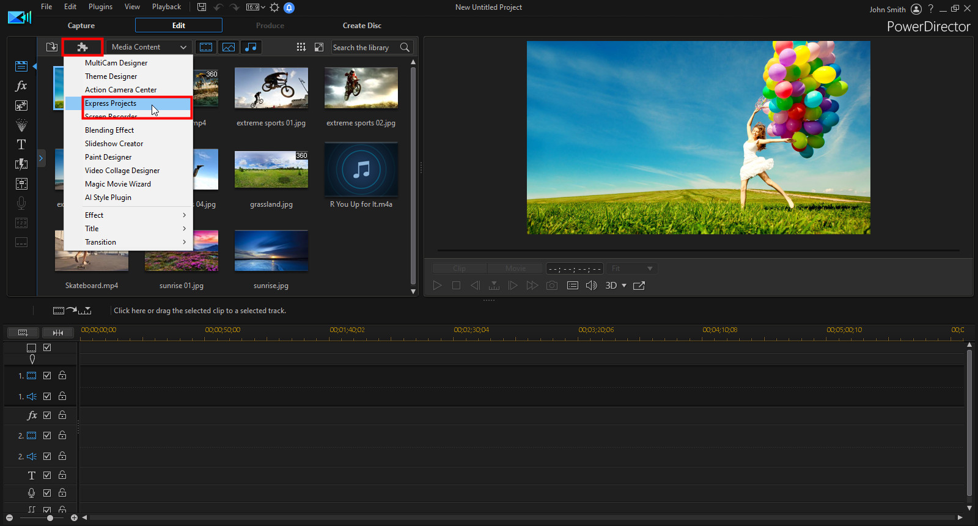
Task: Show only audio files filter icon
Action: coord(251,47)
